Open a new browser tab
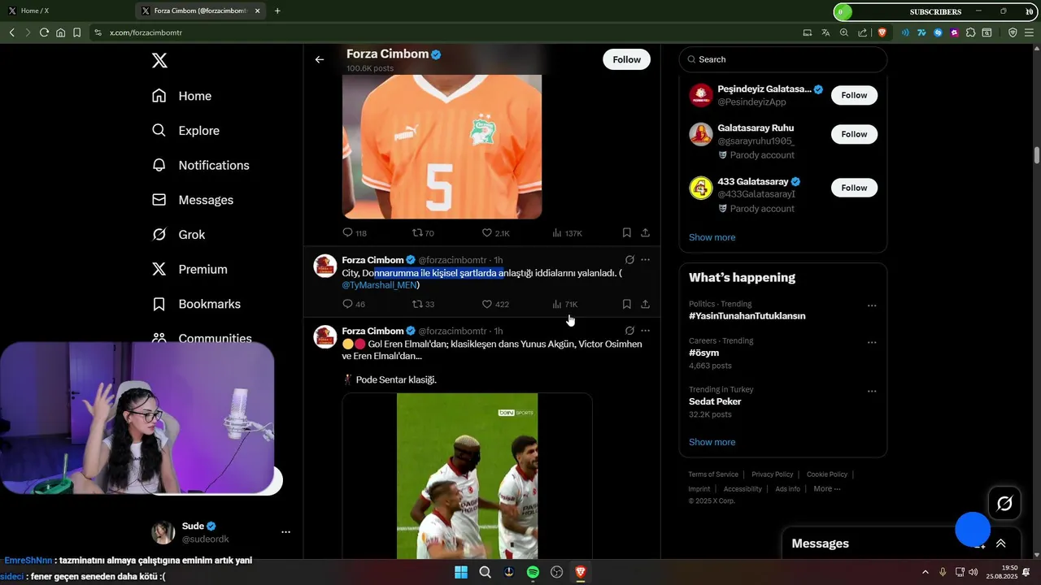The height and width of the screenshot is (585, 1041). pos(277,11)
